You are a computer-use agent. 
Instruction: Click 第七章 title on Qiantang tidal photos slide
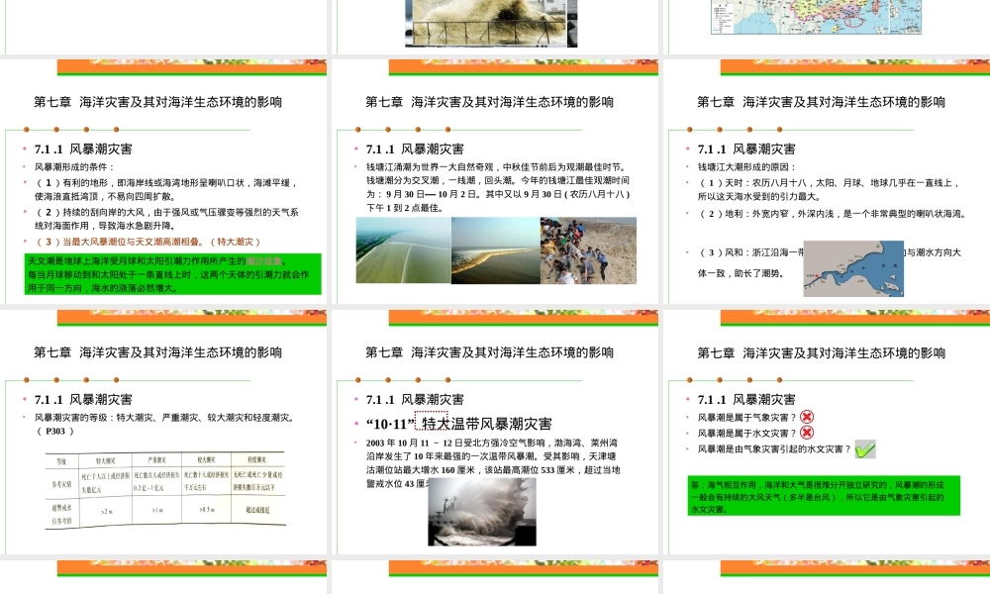[x=489, y=102]
